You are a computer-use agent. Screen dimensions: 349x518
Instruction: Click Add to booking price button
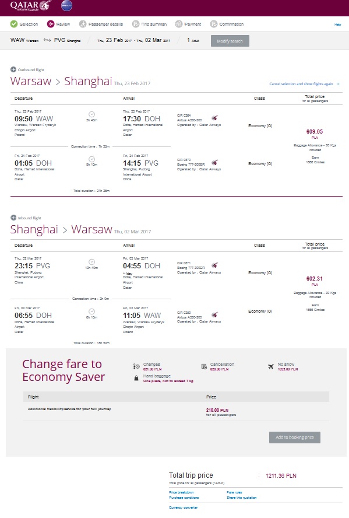click(295, 437)
